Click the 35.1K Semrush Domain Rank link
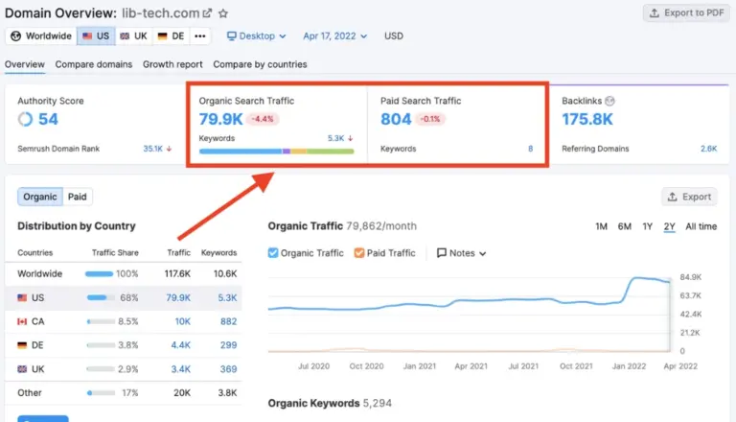The height and width of the screenshot is (422, 736). click(x=153, y=149)
